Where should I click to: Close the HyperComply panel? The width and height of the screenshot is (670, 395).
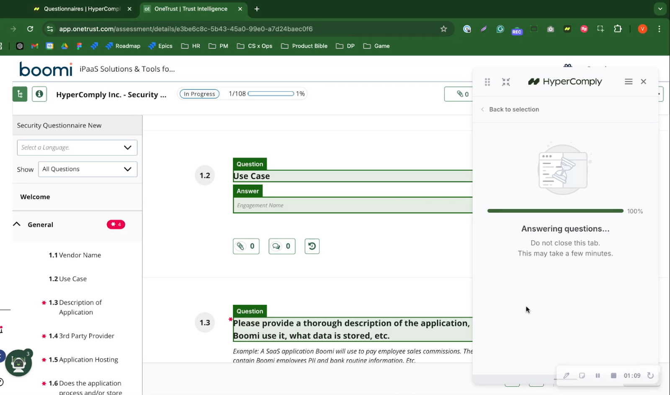644,82
